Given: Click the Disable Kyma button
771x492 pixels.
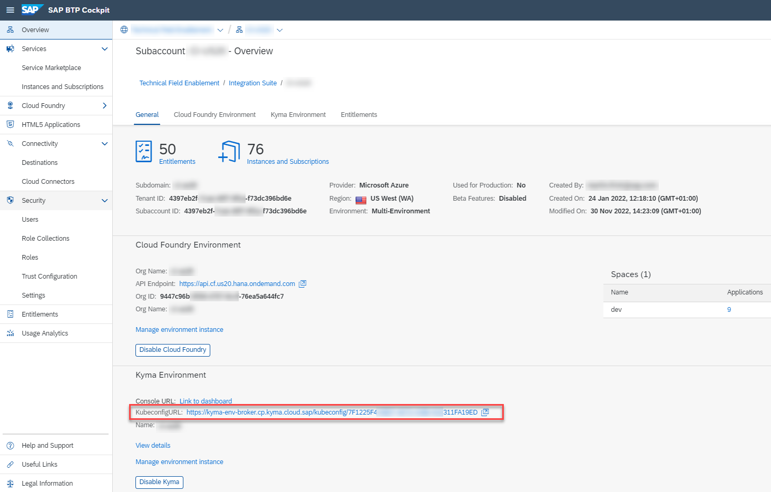Looking at the screenshot, I should tap(159, 482).
